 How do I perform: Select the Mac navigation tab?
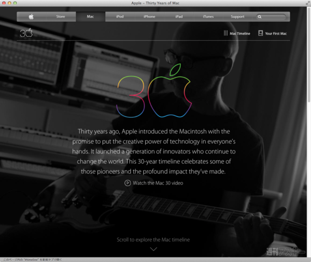[90, 17]
